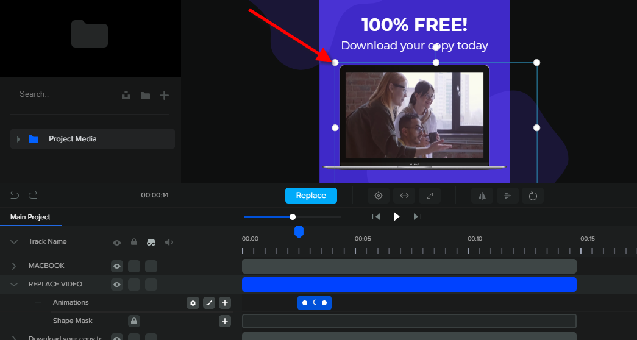
Task: Click the rotation handle above selection
Action: pos(436,47)
